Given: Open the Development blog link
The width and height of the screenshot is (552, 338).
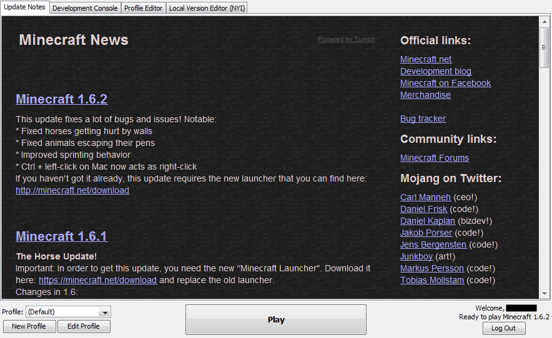Looking at the screenshot, I should coord(436,71).
